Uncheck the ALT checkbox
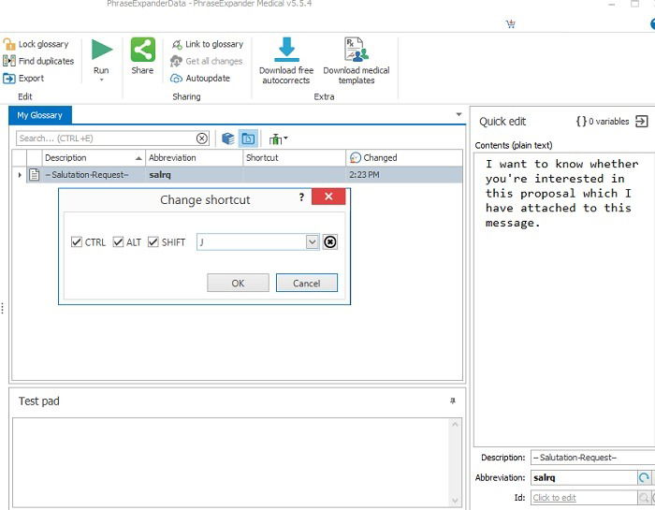Viewport: 655px width, 510px height. (118, 241)
